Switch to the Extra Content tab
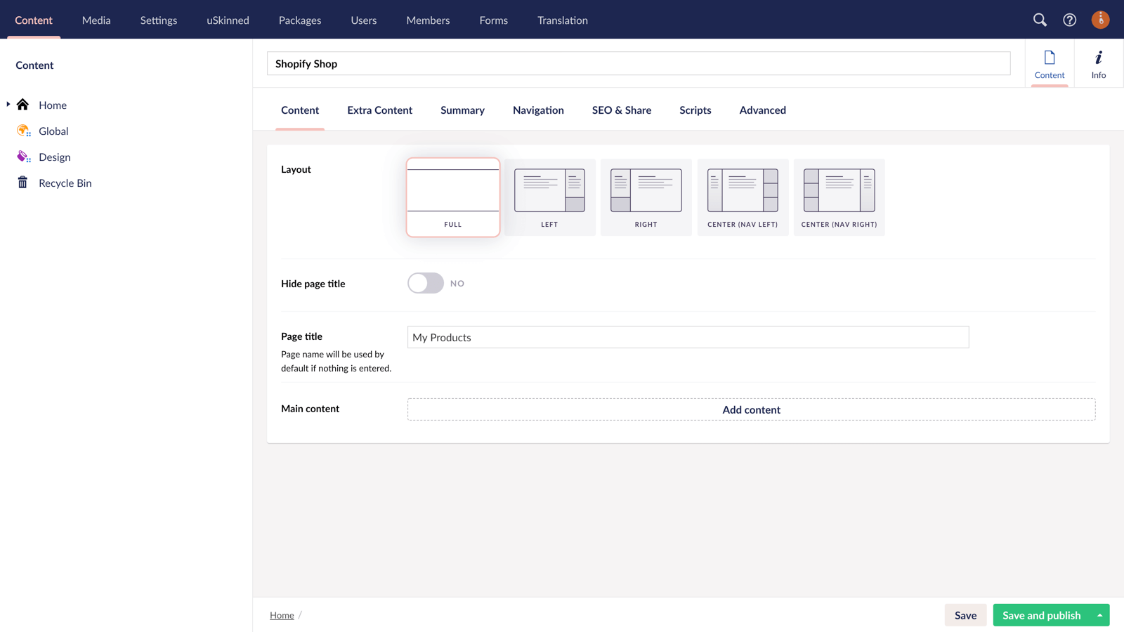 (x=380, y=110)
